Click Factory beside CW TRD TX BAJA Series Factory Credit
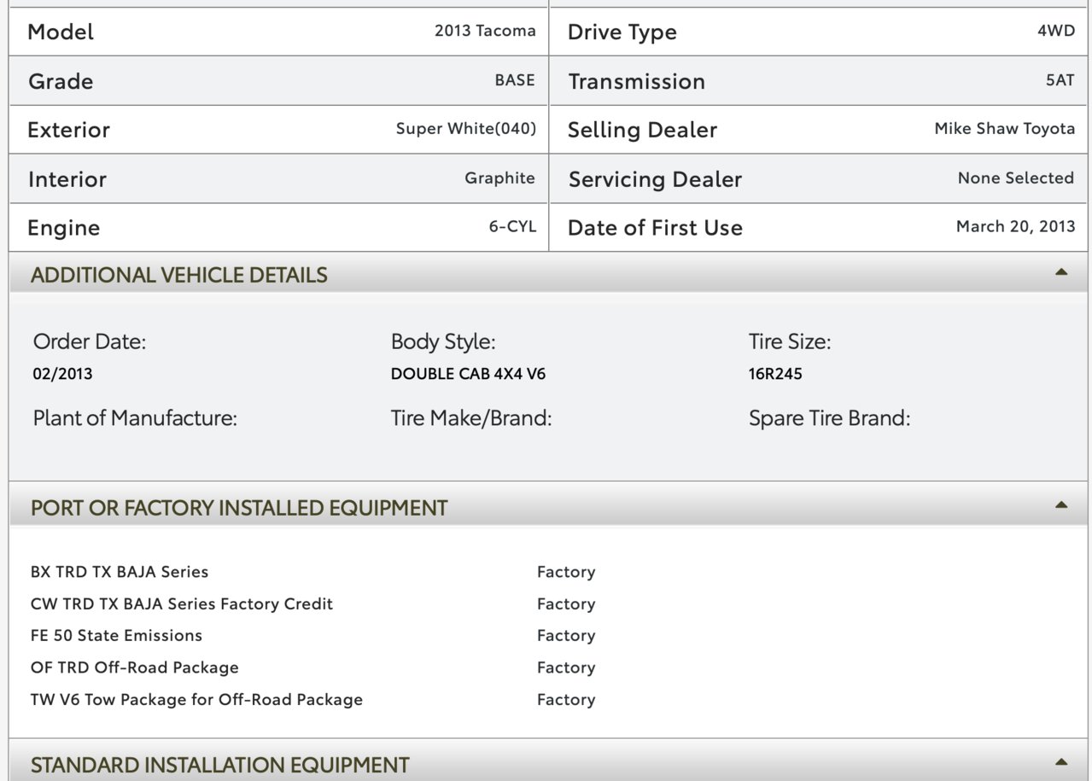The width and height of the screenshot is (1092, 781). click(x=566, y=604)
